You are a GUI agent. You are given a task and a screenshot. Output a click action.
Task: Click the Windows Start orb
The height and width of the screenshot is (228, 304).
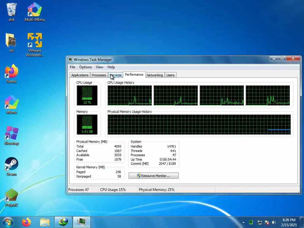pyautogui.click(x=8, y=222)
